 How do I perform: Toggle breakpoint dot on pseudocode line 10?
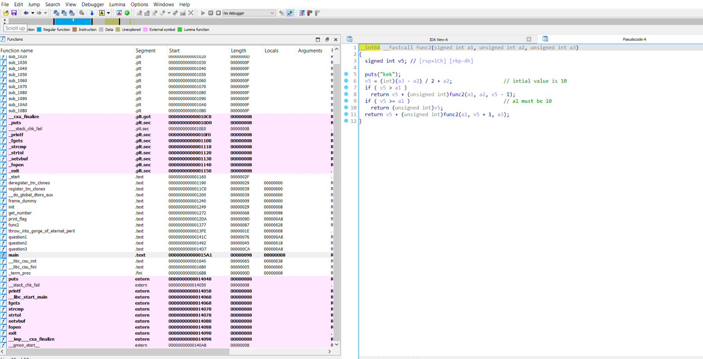click(x=346, y=107)
